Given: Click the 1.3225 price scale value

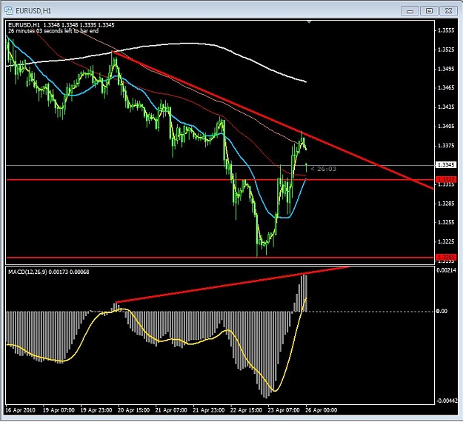Looking at the screenshot, I should tap(446, 241).
